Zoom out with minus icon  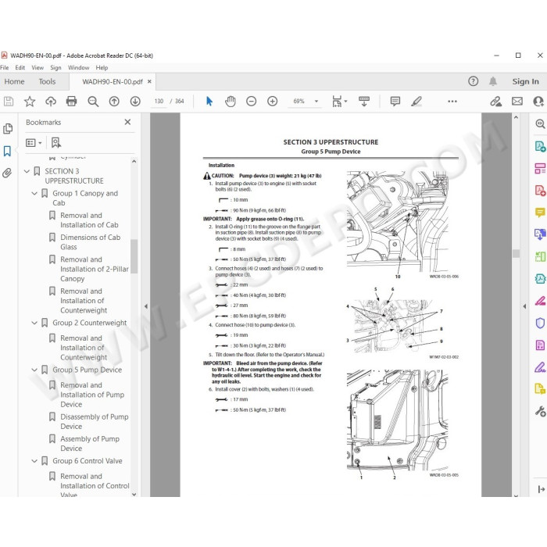coord(251,102)
